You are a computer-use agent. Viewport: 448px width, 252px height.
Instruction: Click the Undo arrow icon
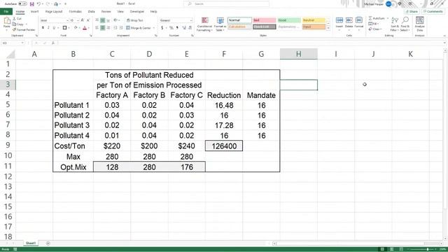tap(38, 4)
